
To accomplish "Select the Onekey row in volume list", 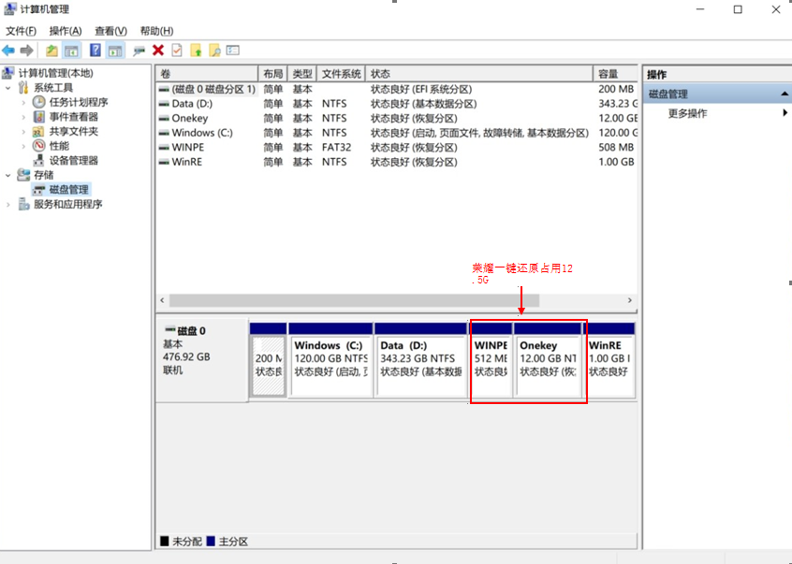I will pyautogui.click(x=190, y=118).
